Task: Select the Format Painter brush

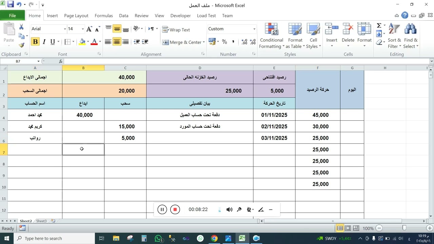Action: pyautogui.click(x=21, y=45)
